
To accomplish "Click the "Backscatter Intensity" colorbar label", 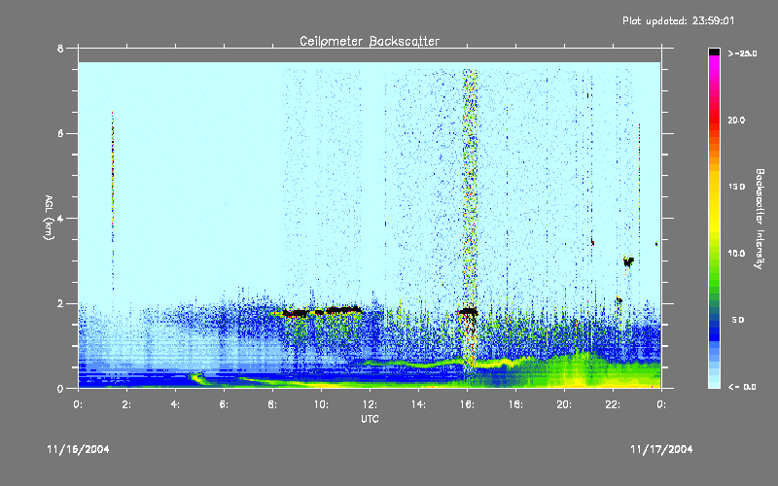I will pyautogui.click(x=760, y=219).
